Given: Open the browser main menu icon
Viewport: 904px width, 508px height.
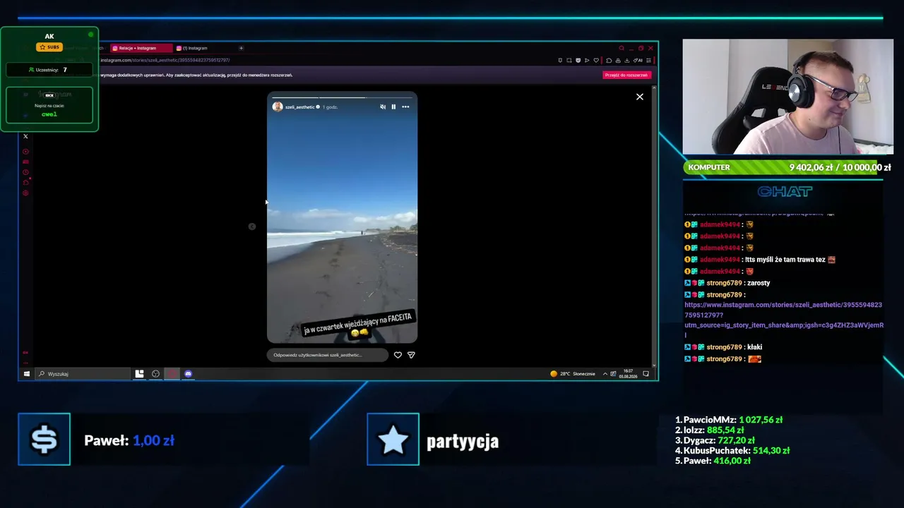Looking at the screenshot, I should (x=649, y=60).
